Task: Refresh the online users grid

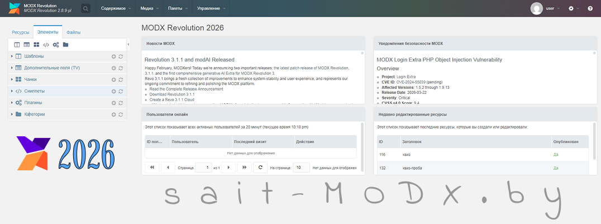Action: click(260, 168)
